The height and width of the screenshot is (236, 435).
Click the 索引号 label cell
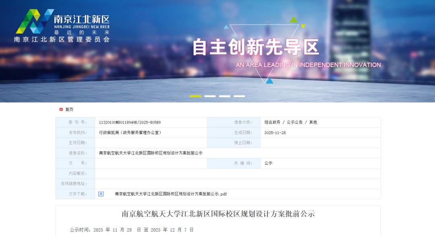(75, 122)
